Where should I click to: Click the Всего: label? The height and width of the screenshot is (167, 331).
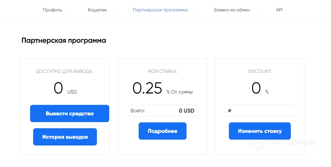tap(138, 111)
